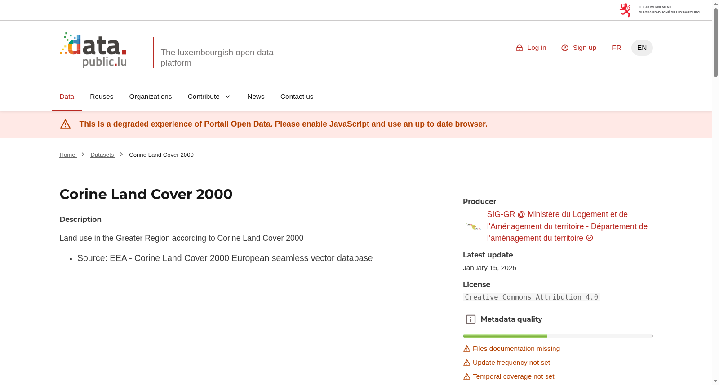Image resolution: width=719 pixels, height=385 pixels.
Task: Click 'Files documentation missing' text
Action: click(x=516, y=349)
